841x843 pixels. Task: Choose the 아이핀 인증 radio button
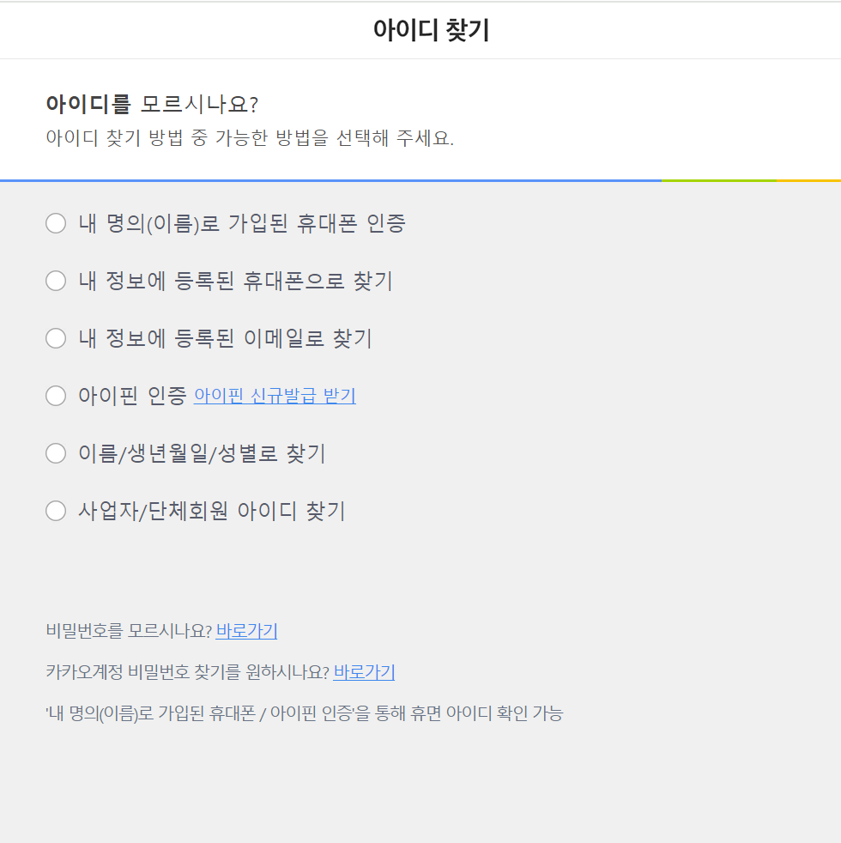click(x=56, y=396)
